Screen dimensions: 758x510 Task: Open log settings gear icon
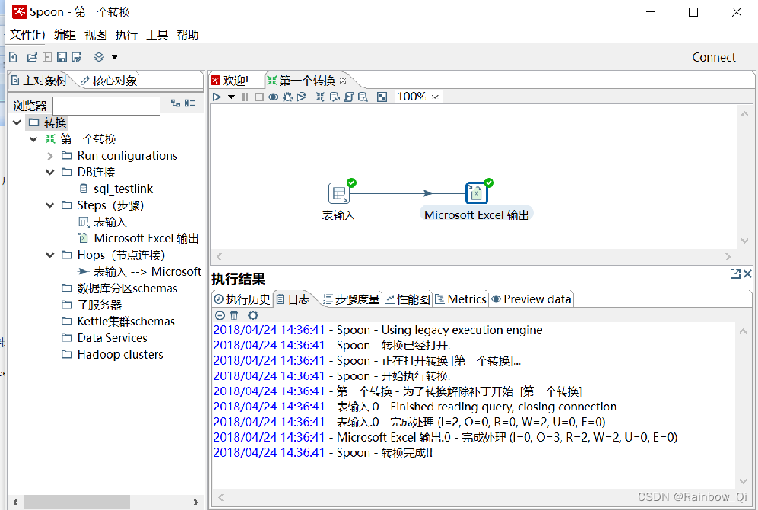tap(253, 315)
